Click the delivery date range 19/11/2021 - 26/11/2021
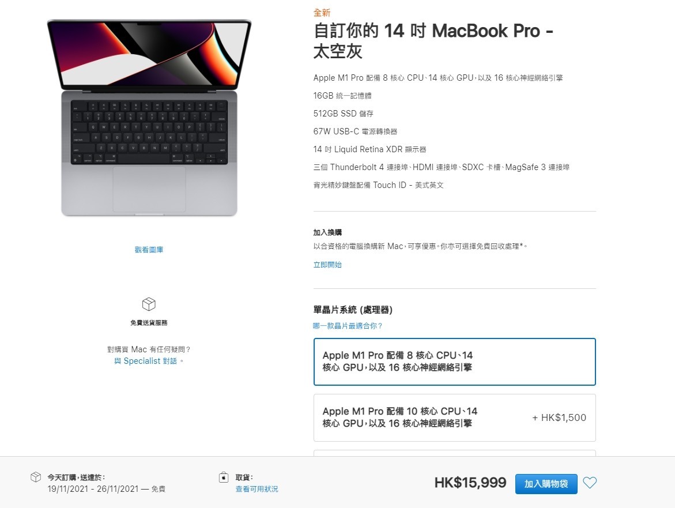The height and width of the screenshot is (508, 675). pos(93,489)
